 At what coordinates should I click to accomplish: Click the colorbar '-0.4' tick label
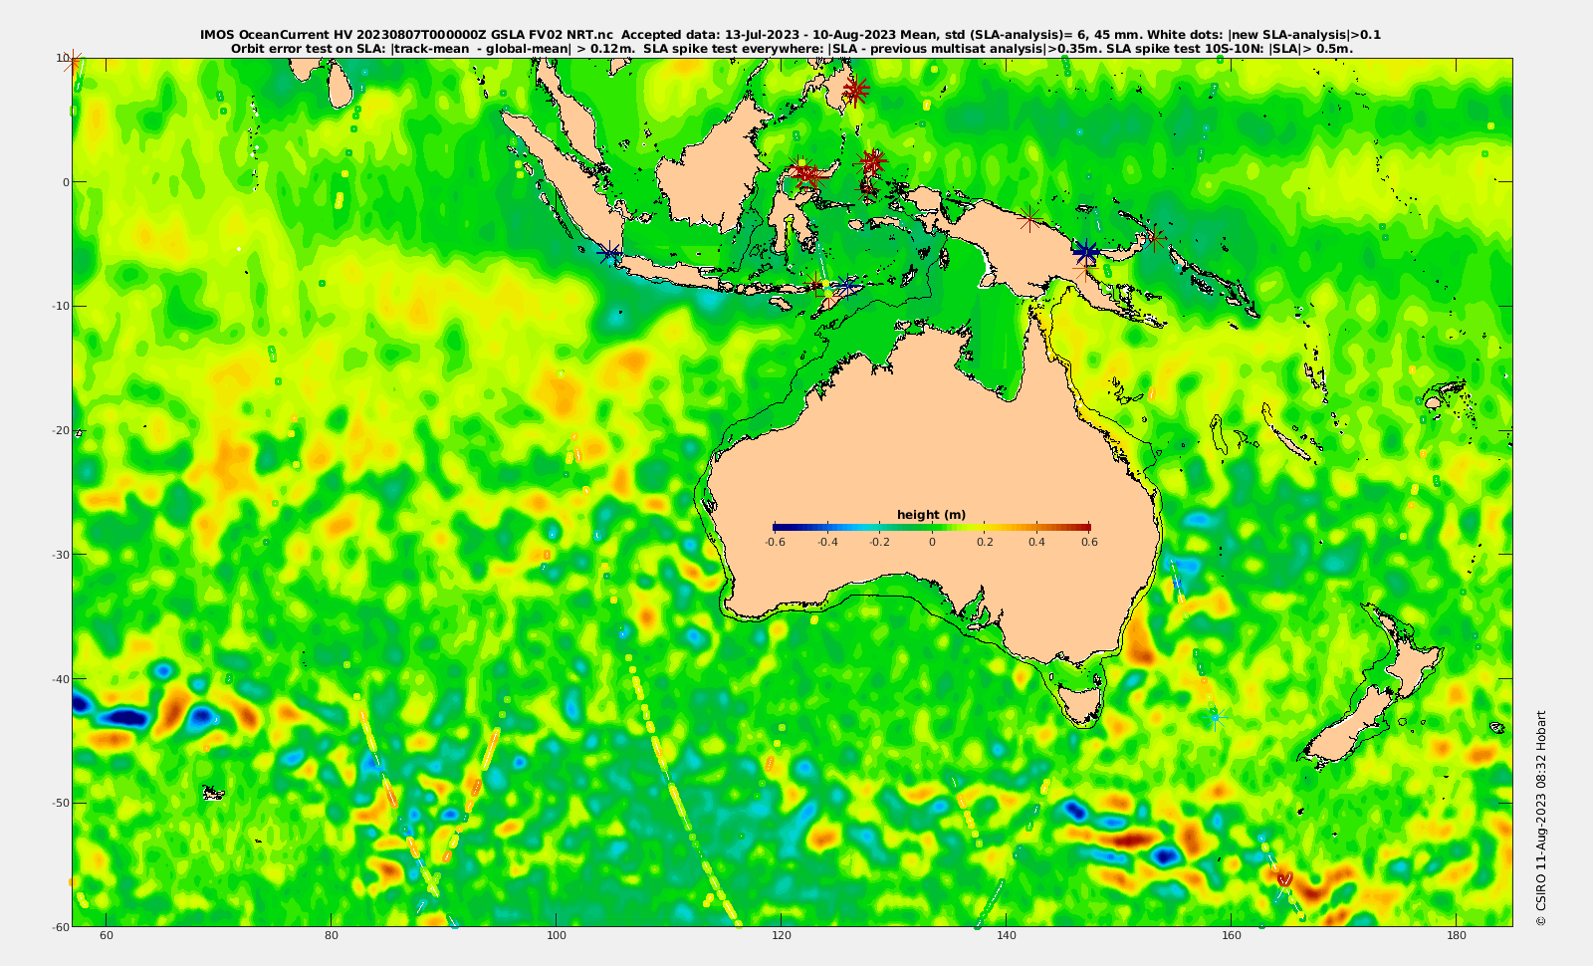[x=827, y=543]
